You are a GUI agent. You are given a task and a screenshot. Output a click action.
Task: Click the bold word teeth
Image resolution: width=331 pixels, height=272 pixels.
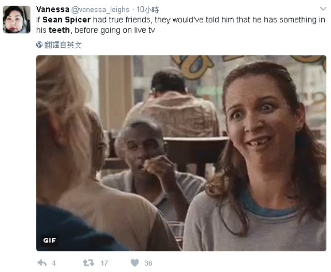pos(59,30)
